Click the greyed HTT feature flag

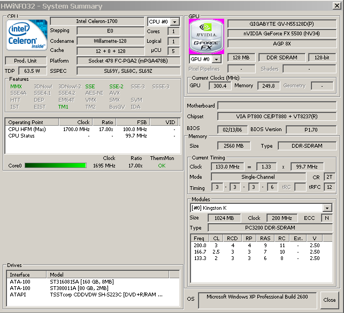point(16,100)
